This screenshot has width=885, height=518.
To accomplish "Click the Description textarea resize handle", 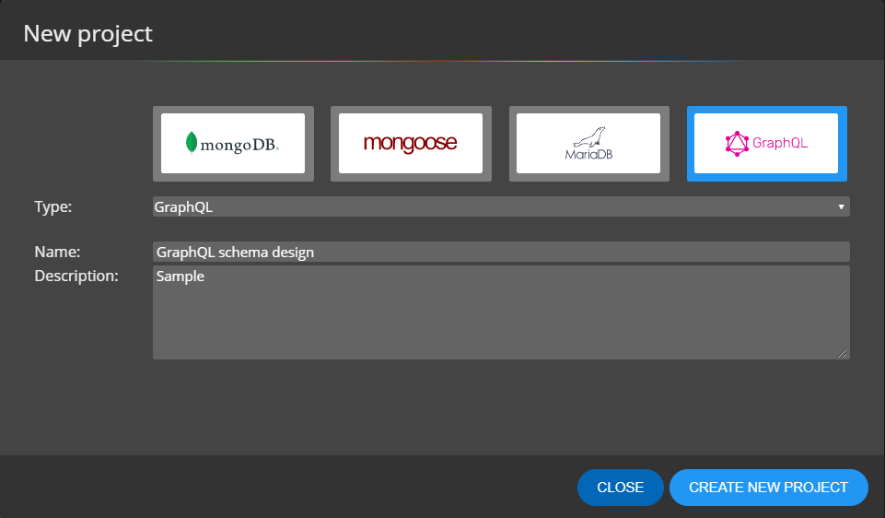I will point(842,354).
